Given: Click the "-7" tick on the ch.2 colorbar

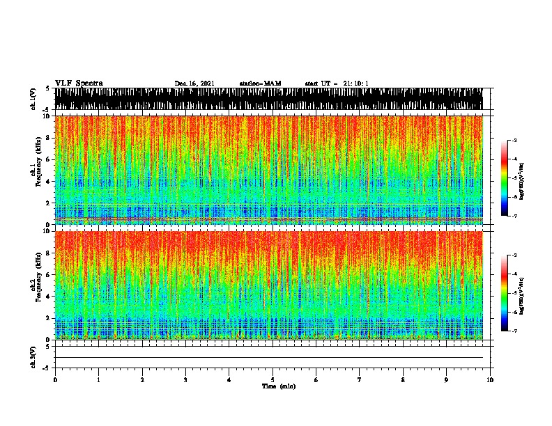Looking at the screenshot, I should 514,331.
